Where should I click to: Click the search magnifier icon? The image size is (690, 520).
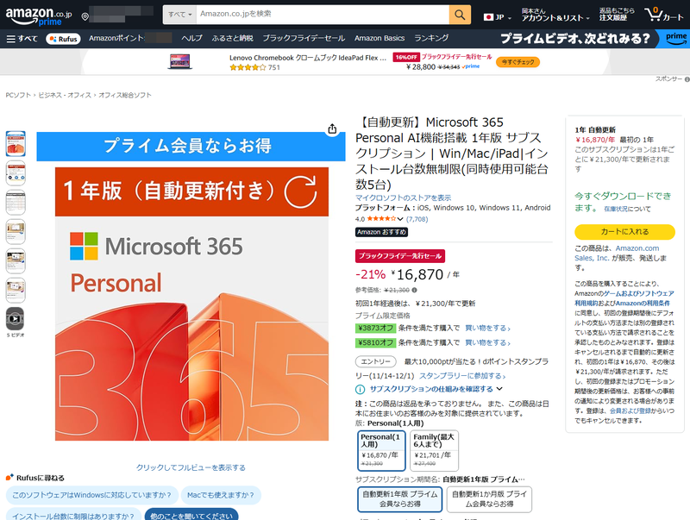coord(459,15)
